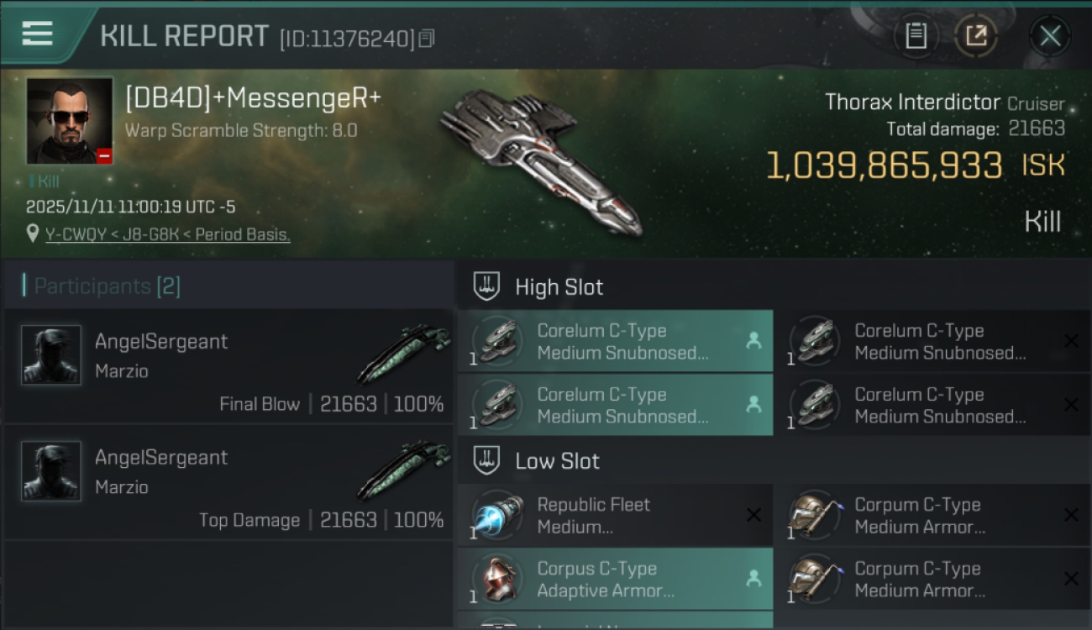
Task: Select AngelSergeant Top Damage entry
Action: (228, 482)
